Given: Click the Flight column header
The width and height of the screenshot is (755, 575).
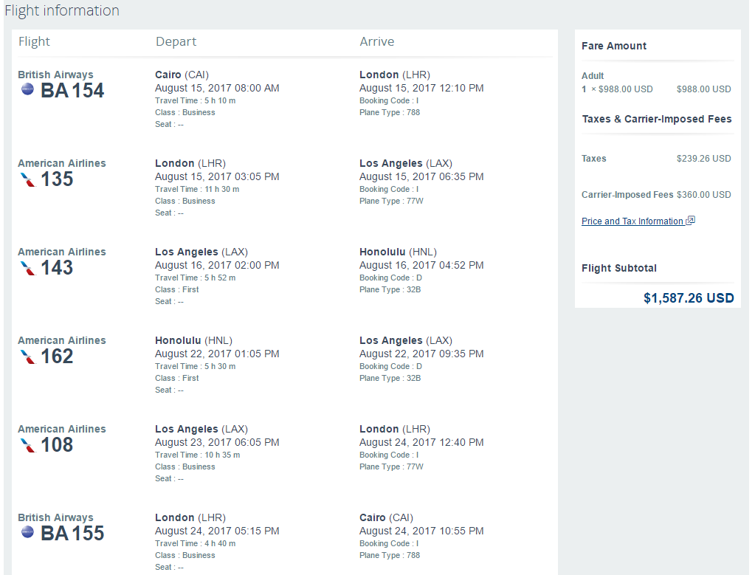Looking at the screenshot, I should 34,41.
